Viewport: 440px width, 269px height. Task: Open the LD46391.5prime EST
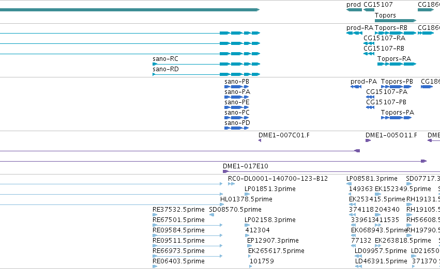[x=358, y=266]
